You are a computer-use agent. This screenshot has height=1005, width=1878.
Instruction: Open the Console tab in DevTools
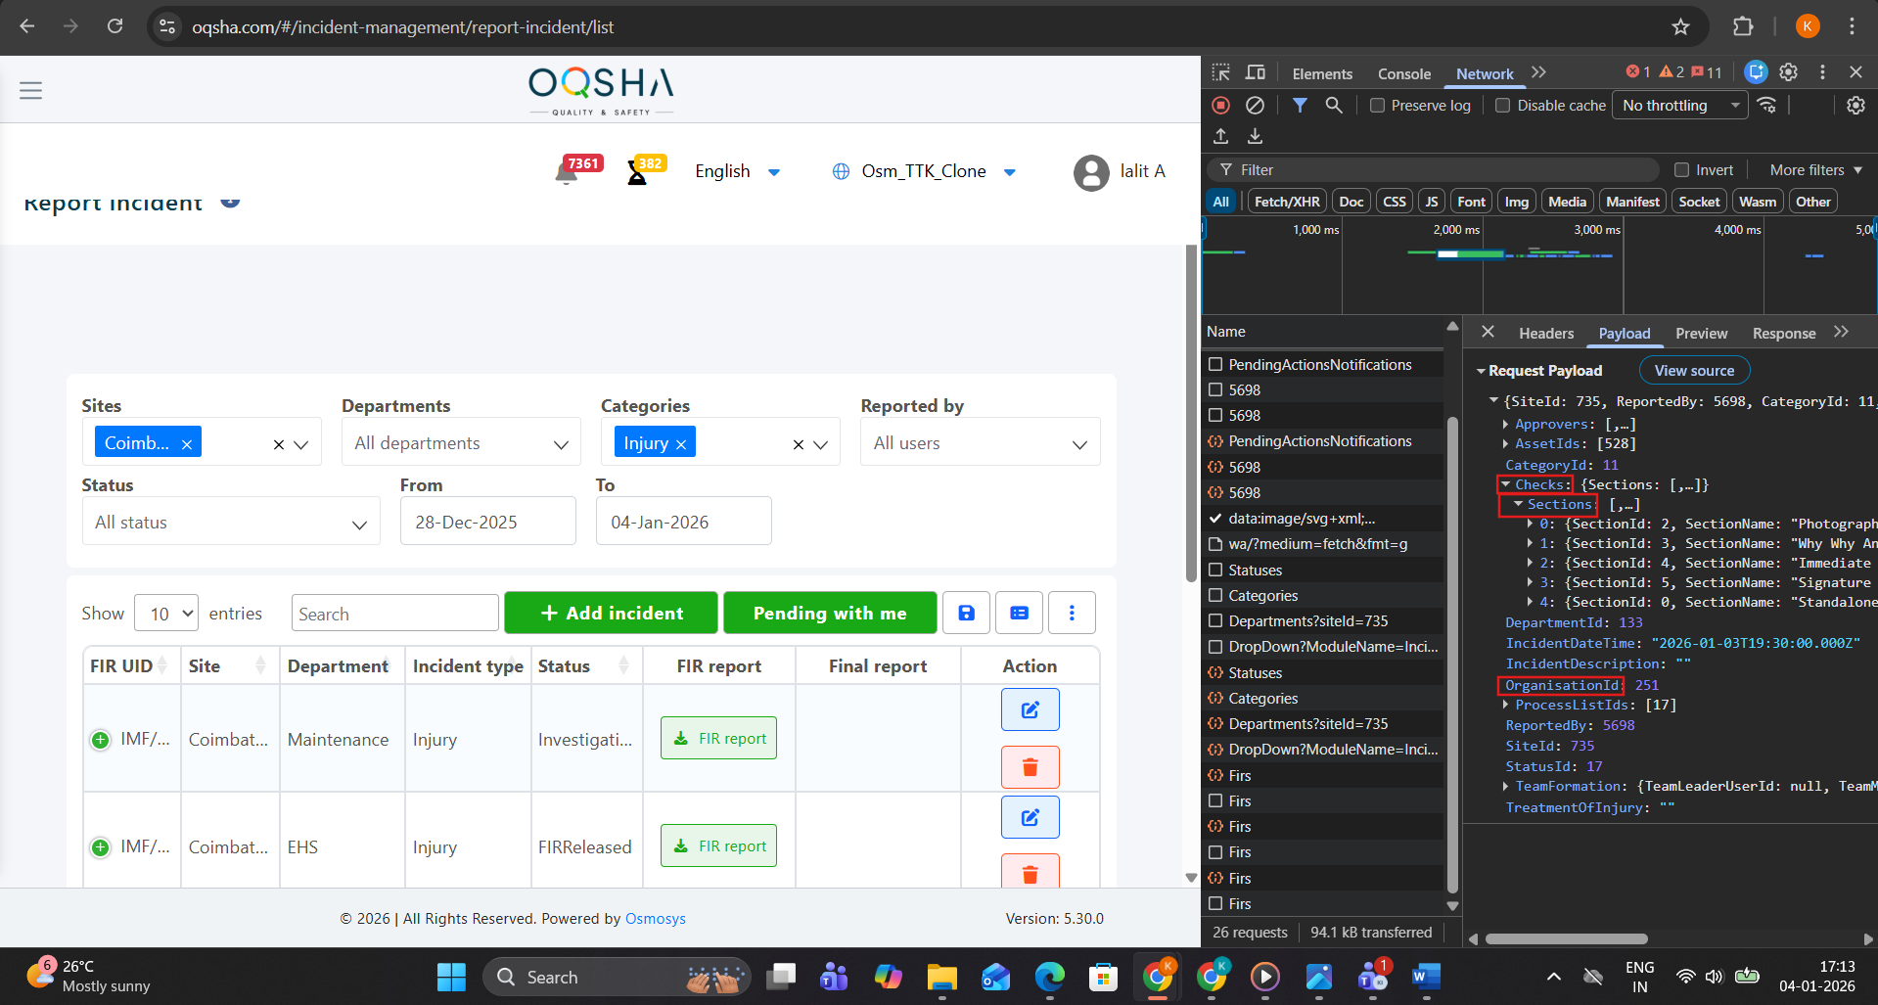1403,73
